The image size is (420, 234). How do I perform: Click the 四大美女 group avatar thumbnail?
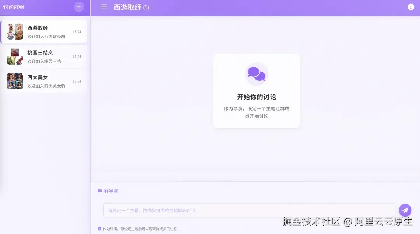pyautogui.click(x=15, y=81)
